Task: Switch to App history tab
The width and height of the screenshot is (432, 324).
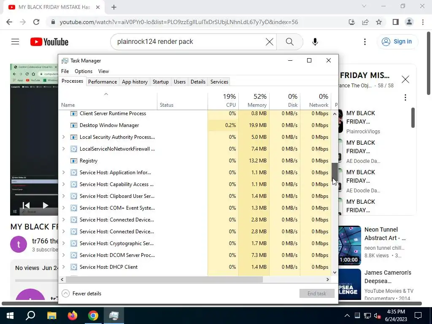Action: click(135, 82)
